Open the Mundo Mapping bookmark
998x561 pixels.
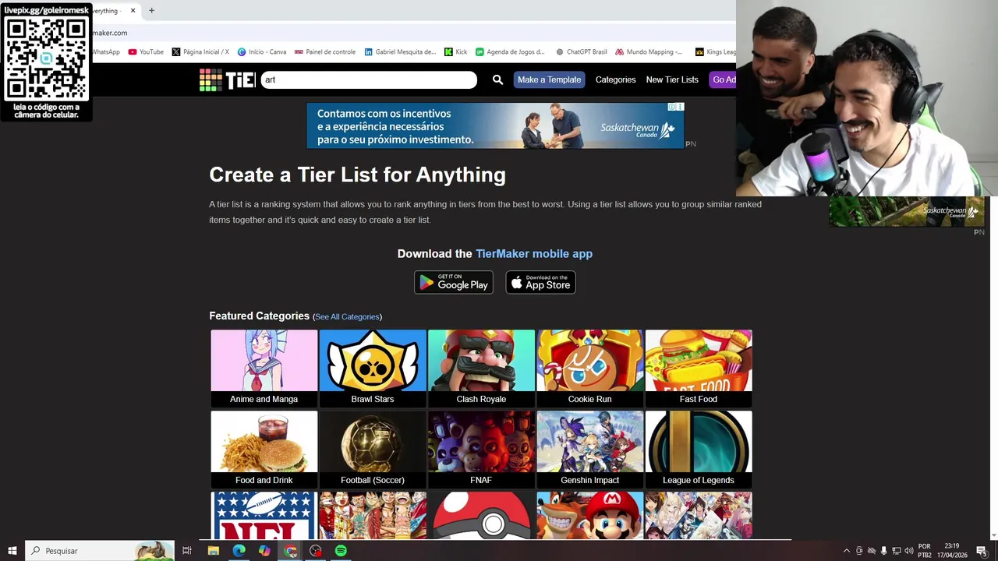[x=649, y=52]
